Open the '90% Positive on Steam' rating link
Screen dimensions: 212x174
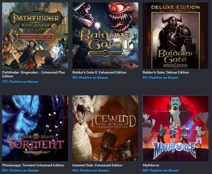click(90, 170)
